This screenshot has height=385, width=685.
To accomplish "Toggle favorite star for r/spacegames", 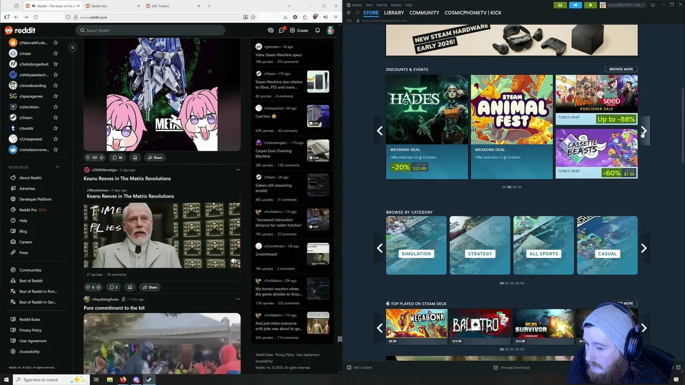I will point(56,96).
